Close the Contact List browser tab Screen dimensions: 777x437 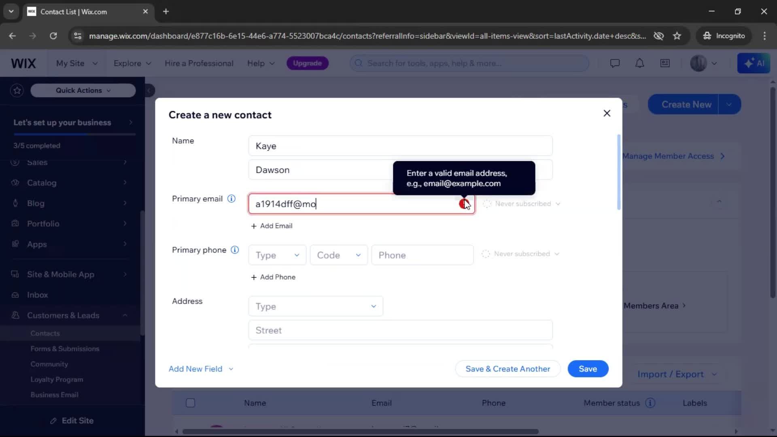(x=145, y=12)
